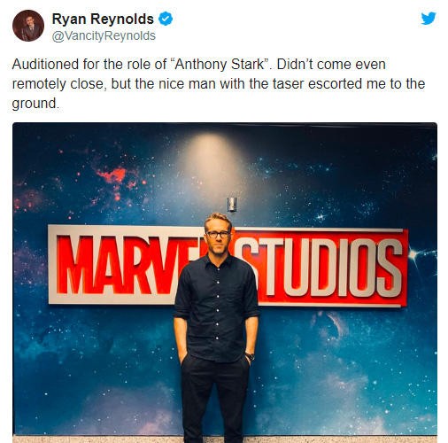Click the man's eyeglasses in the photo

pos(218,235)
